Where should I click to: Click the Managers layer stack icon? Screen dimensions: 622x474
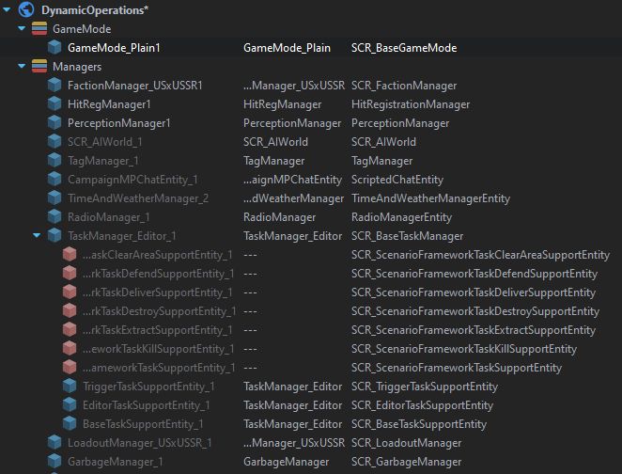pos(39,66)
